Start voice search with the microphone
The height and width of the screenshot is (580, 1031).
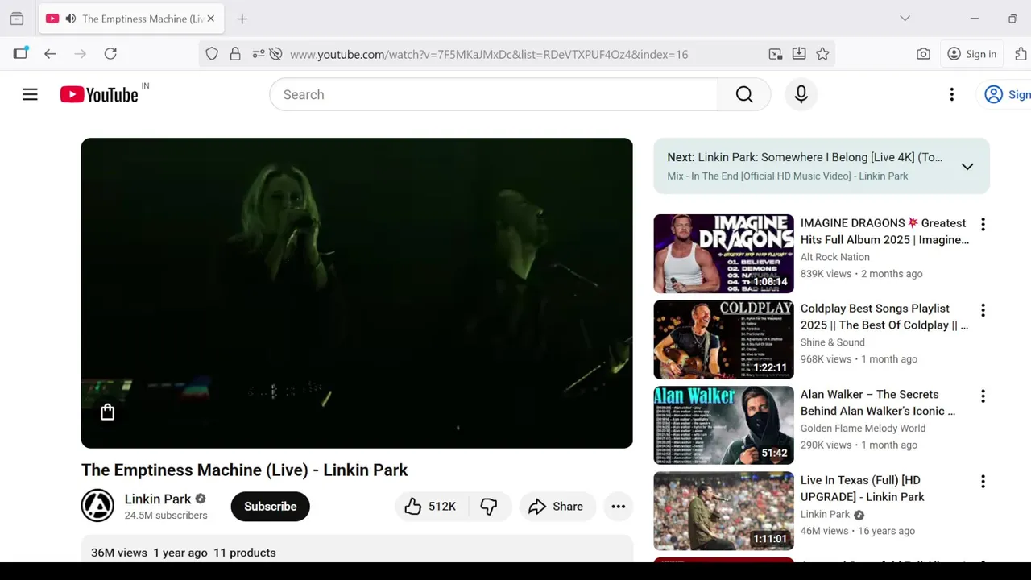point(801,94)
